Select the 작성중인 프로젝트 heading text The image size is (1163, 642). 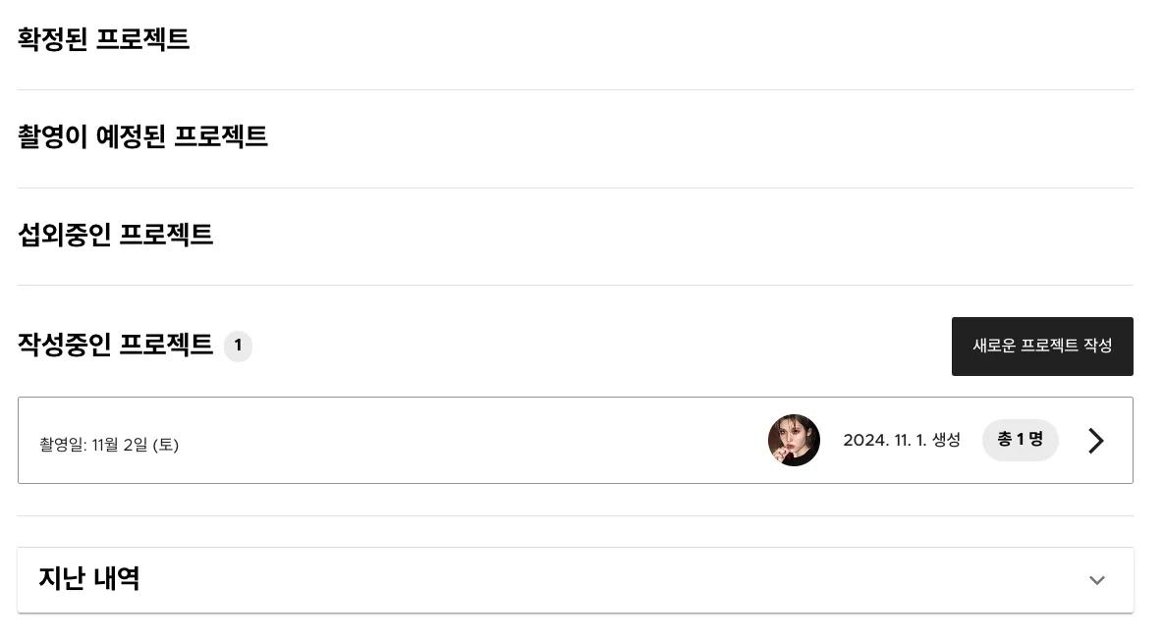115,346
